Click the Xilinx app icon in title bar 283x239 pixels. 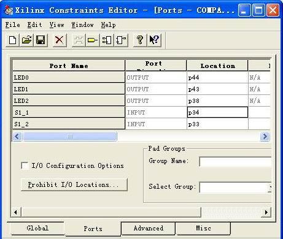[x=9, y=10]
